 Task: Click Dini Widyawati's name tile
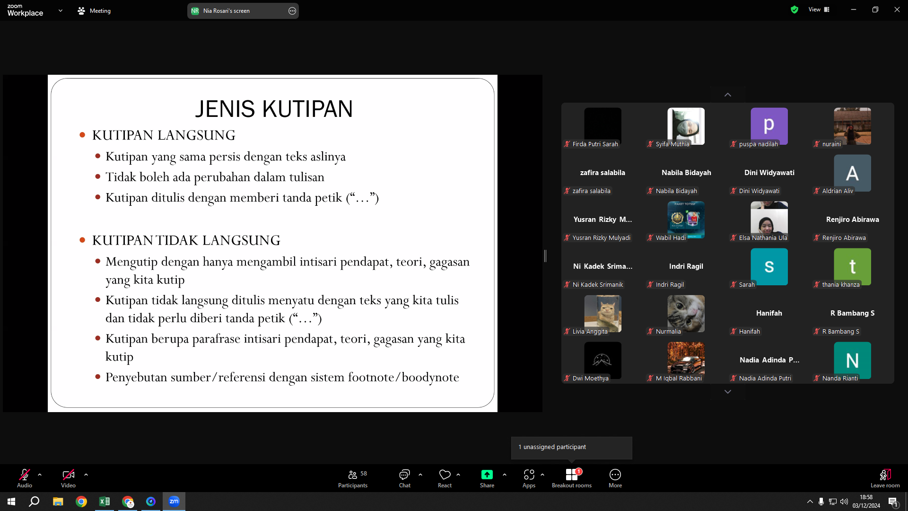coord(769,173)
